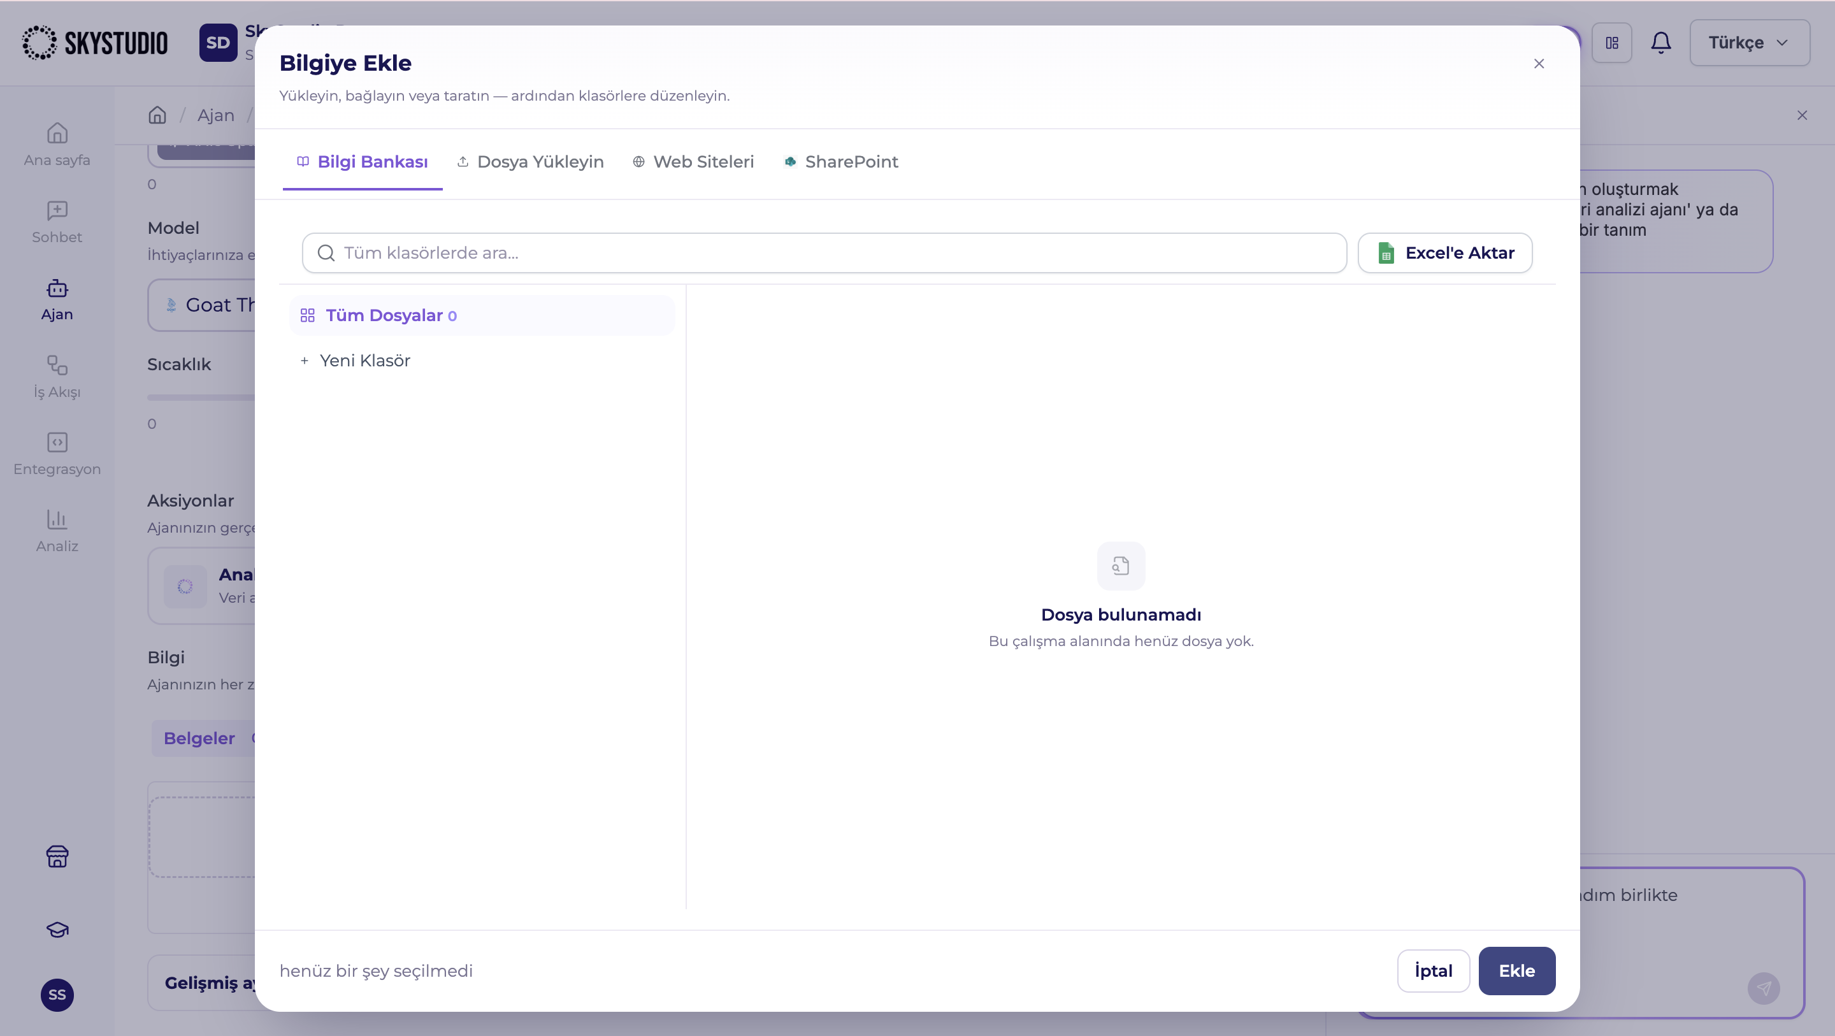Click the dashed upload drop zone

201,837
